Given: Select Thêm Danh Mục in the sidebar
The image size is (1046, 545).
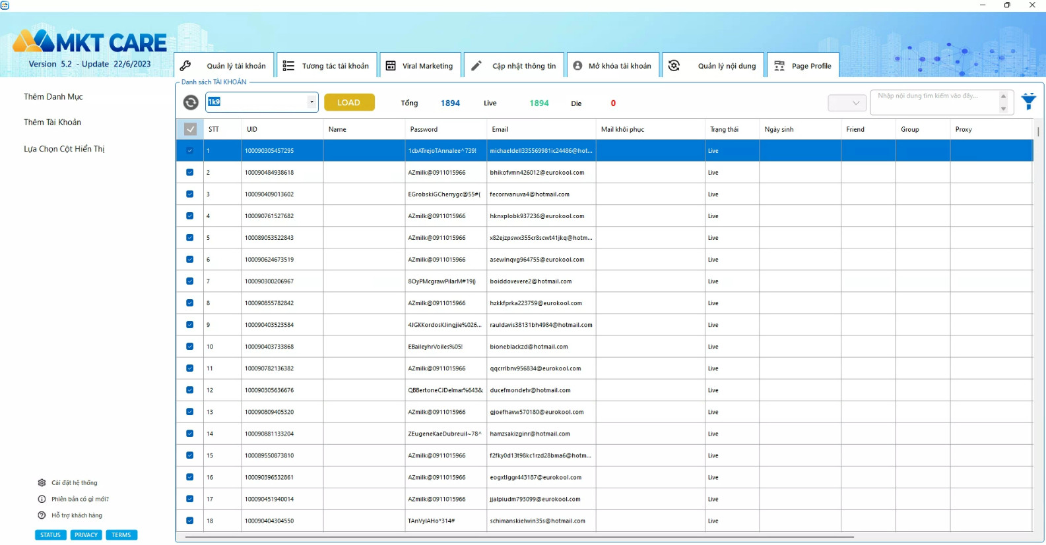Looking at the screenshot, I should click(53, 97).
